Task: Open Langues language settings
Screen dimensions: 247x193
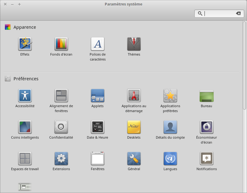Action: coord(170,159)
